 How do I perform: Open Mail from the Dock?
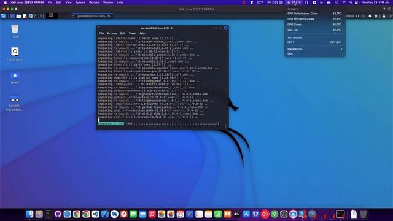[142, 214]
